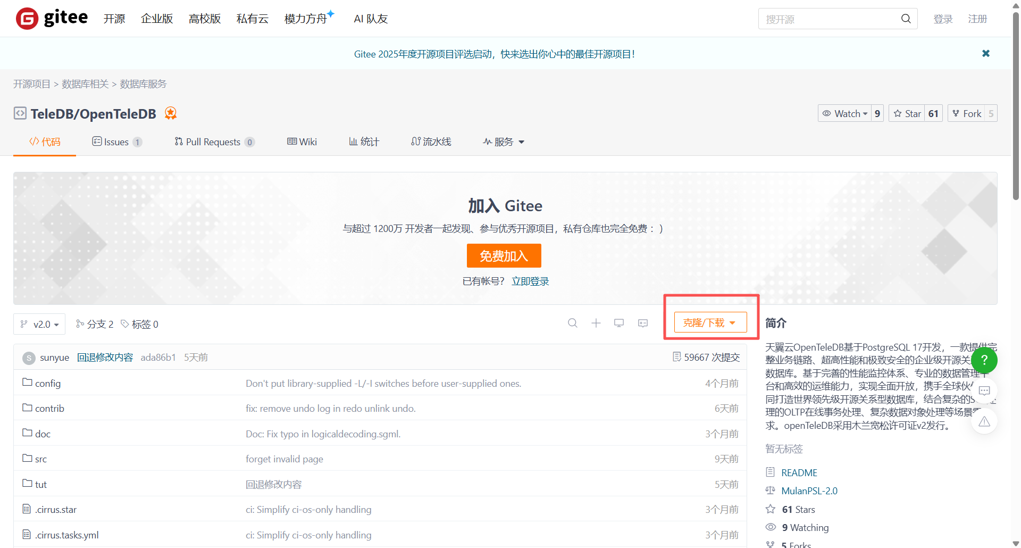Click the Gitee 2025 annual selection banner link
The height and width of the screenshot is (548, 1021).
point(495,54)
